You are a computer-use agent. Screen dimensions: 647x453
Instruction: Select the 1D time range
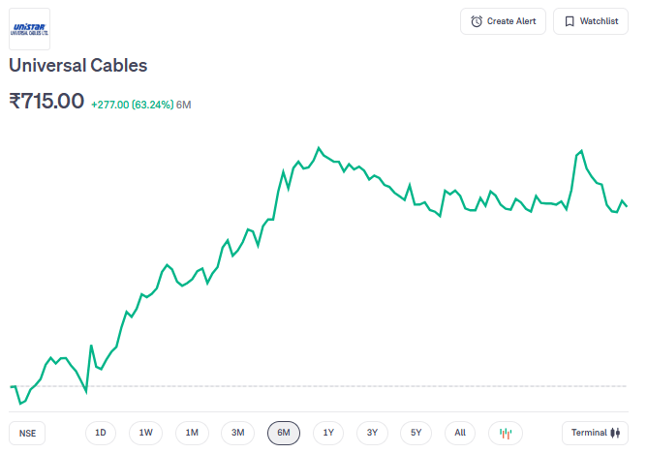101,433
